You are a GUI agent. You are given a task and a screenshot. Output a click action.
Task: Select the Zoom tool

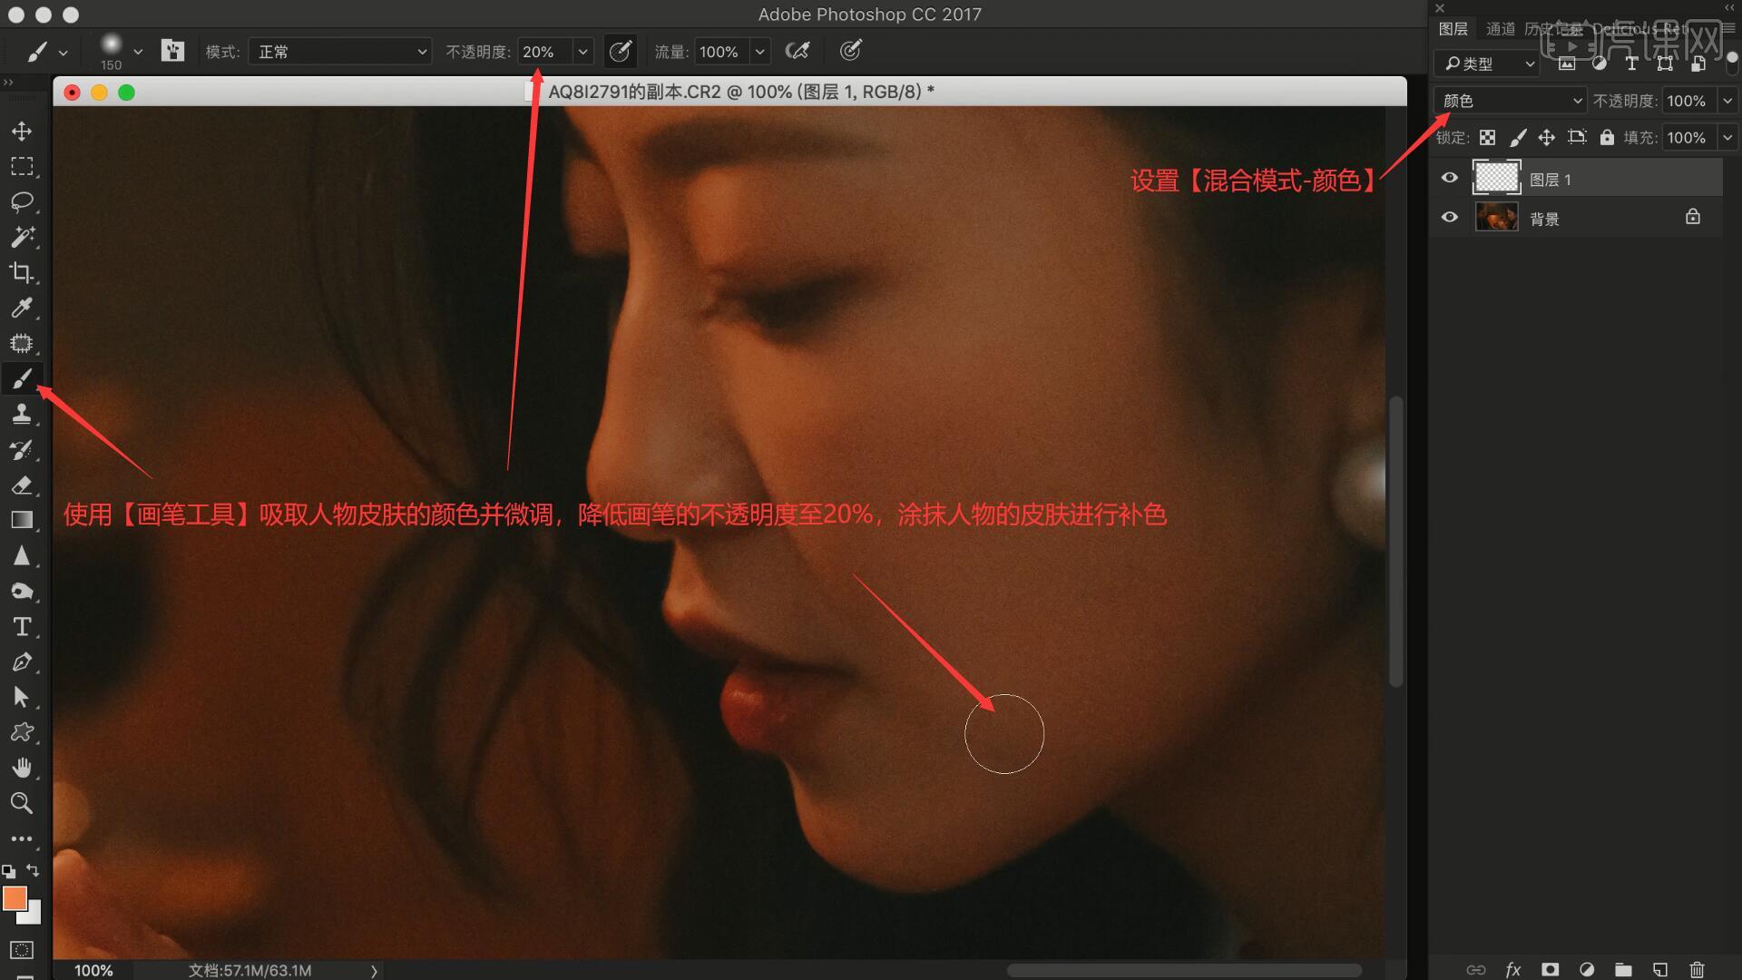pyautogui.click(x=22, y=803)
